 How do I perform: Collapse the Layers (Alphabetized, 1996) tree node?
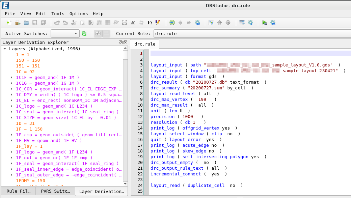pyautogui.click(x=5, y=49)
